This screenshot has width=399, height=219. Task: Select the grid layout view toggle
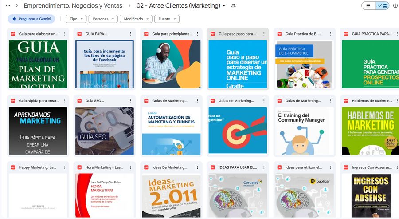pyautogui.click(x=383, y=6)
